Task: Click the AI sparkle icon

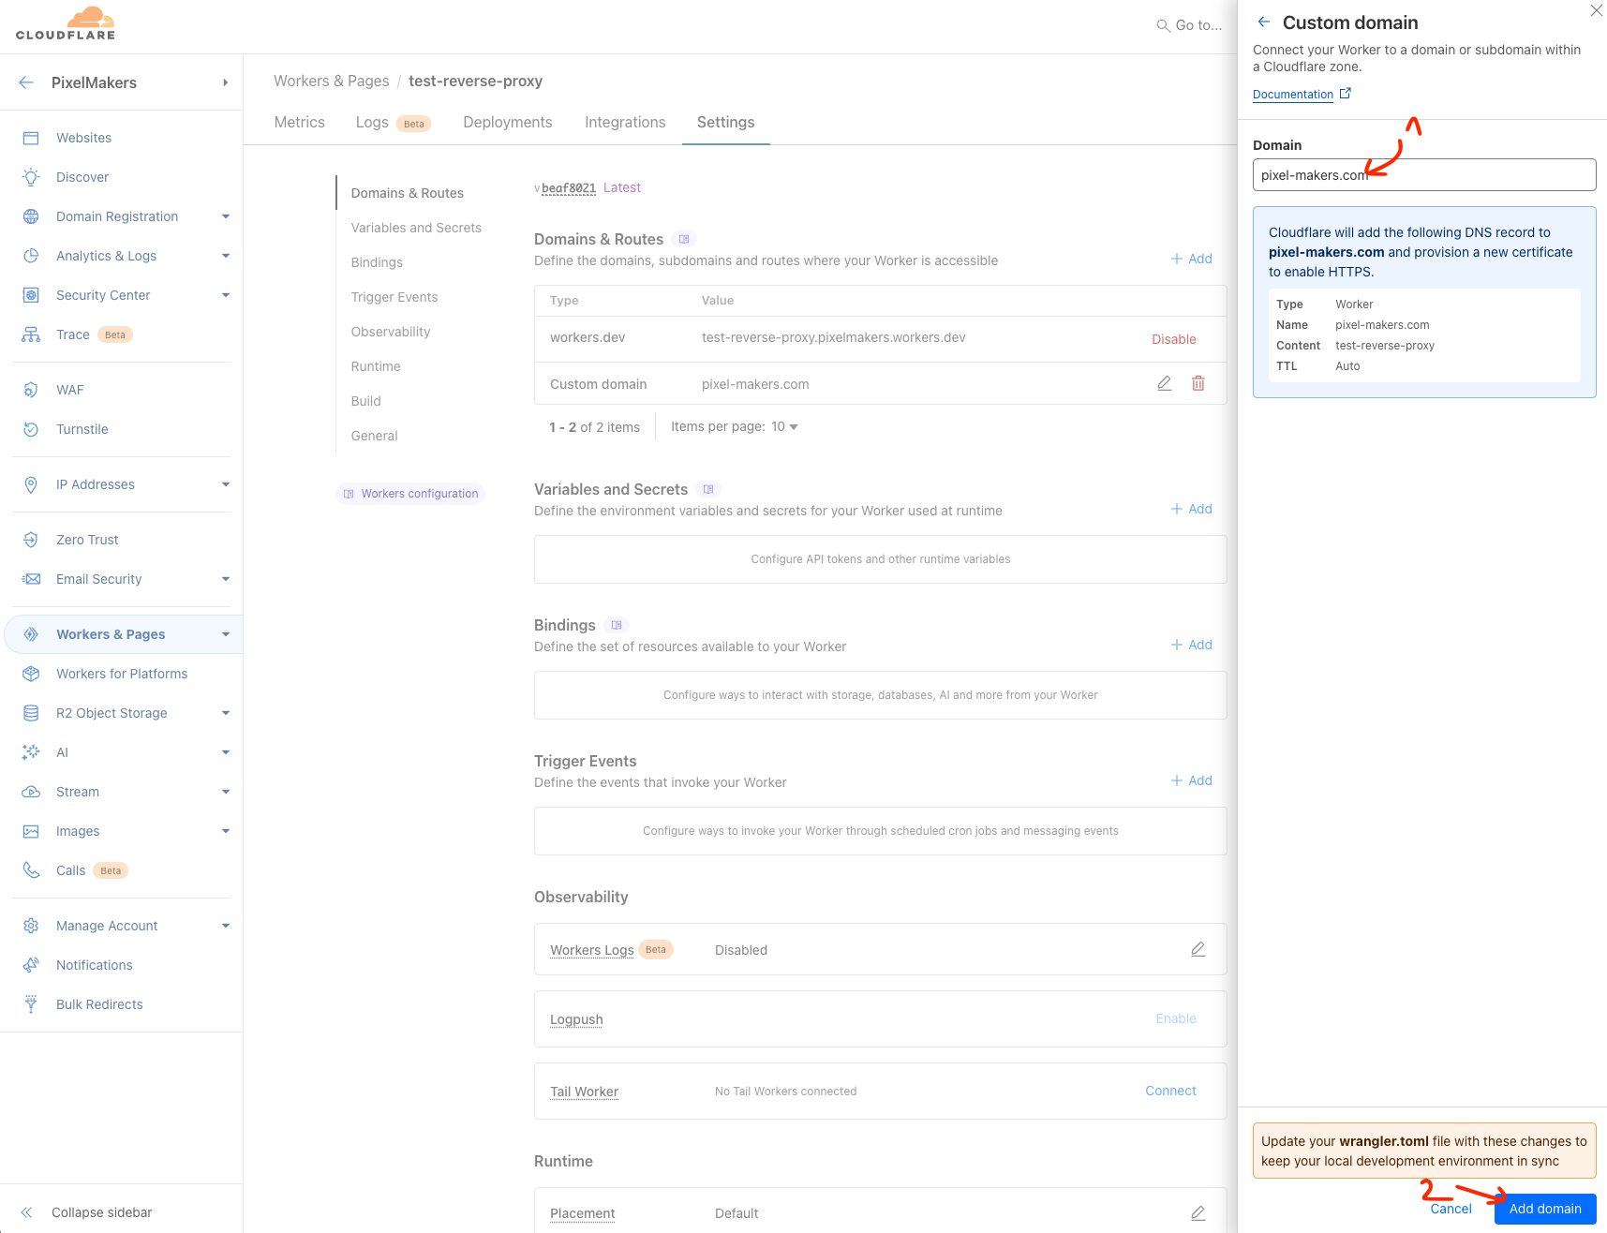Action: [x=31, y=752]
